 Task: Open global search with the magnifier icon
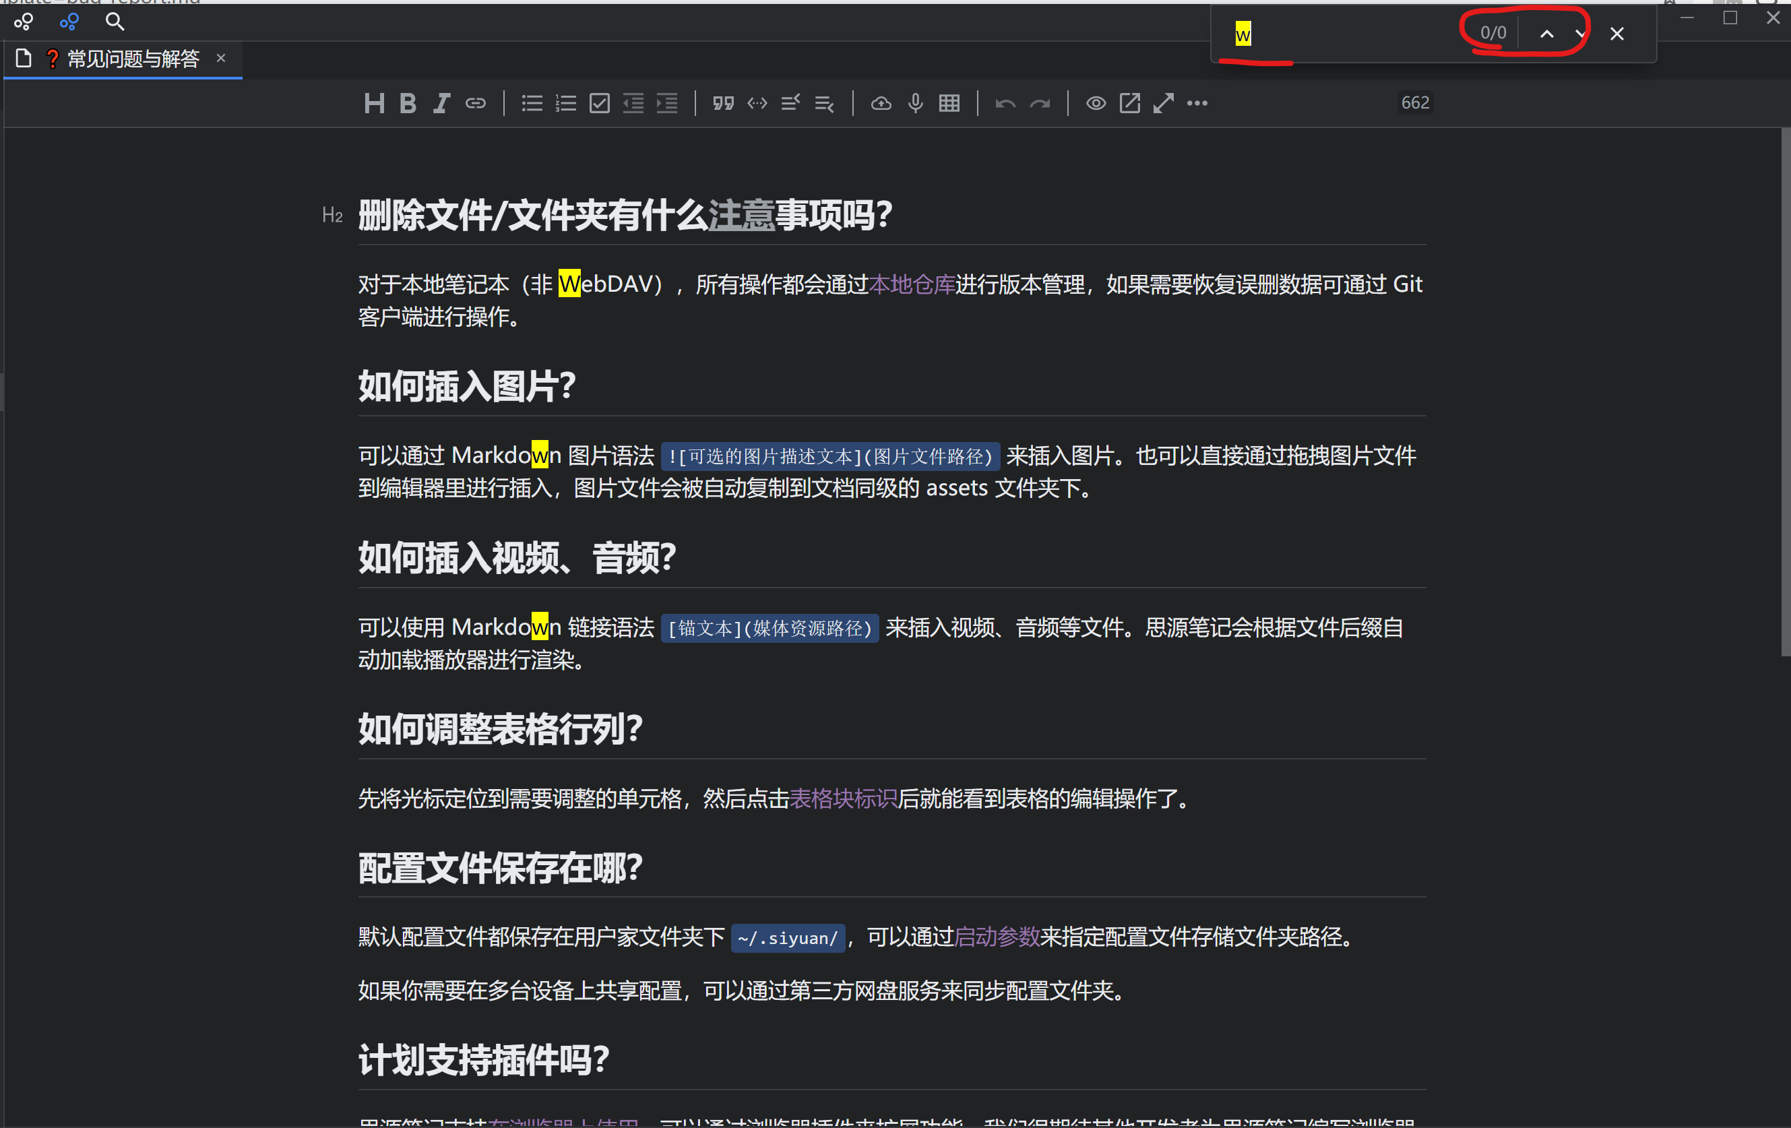115,22
